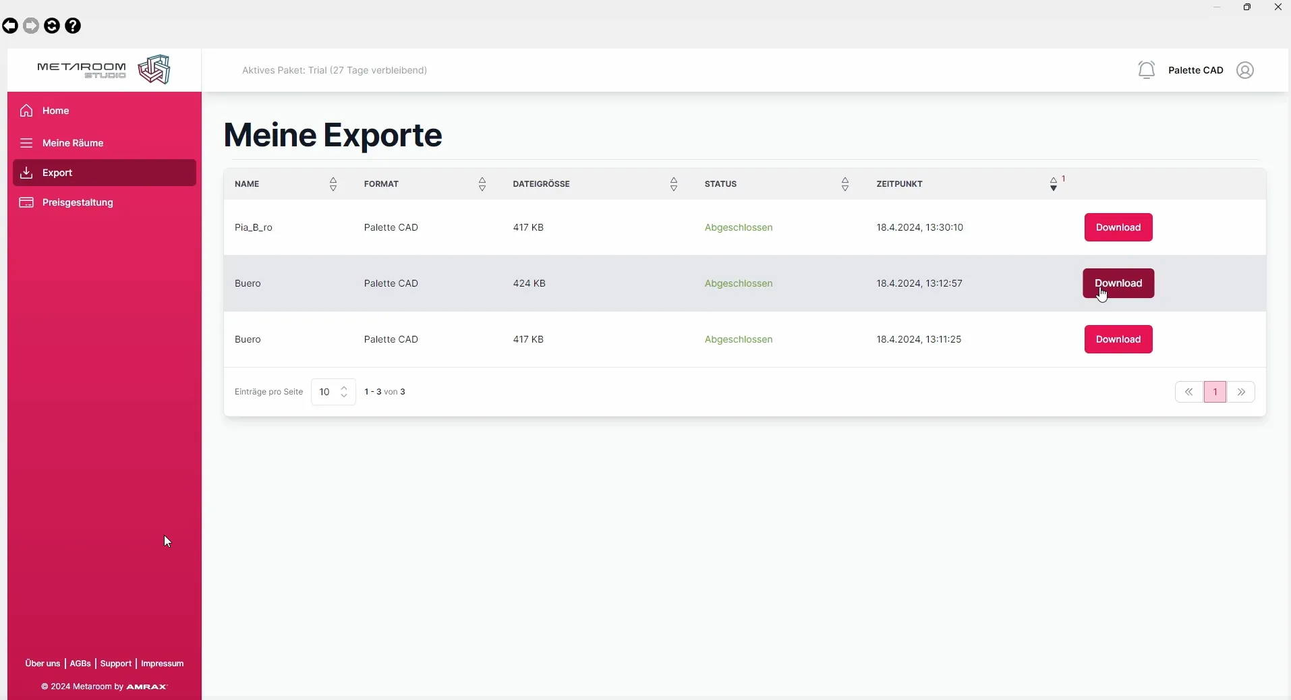
Task: Toggle ascending sort on the NAME column
Action: coord(333,181)
